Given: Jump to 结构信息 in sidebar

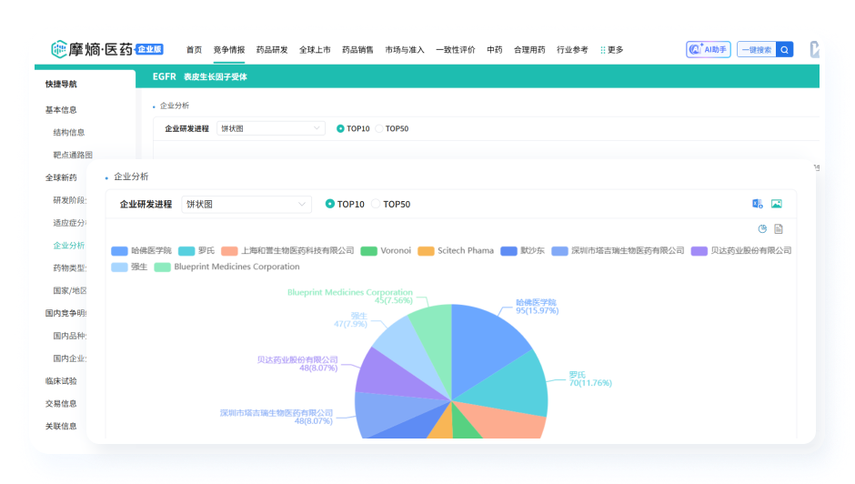Looking at the screenshot, I should tap(69, 132).
